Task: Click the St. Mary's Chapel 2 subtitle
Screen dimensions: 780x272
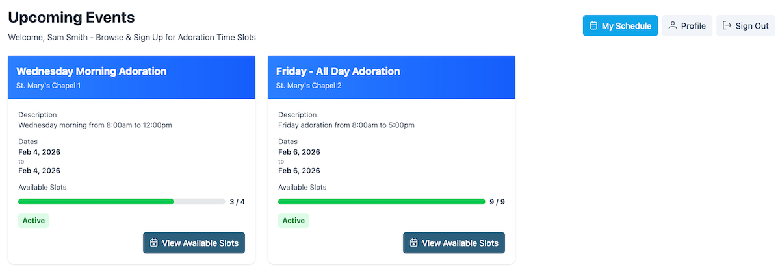Action: [309, 86]
